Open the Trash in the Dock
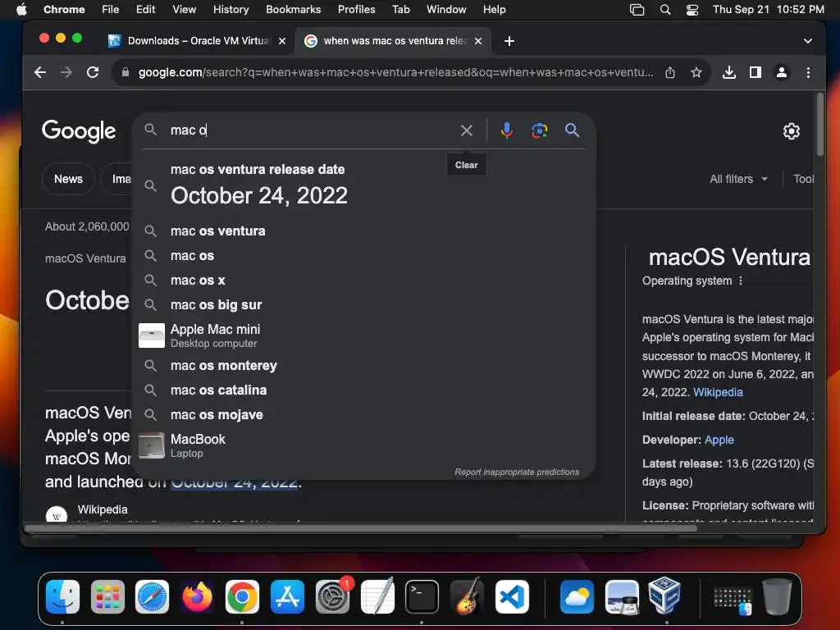 click(777, 596)
